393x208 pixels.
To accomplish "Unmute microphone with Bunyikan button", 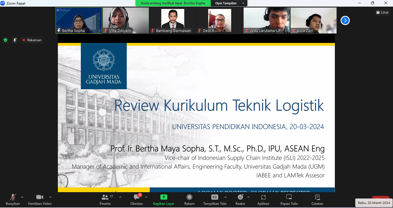I will 13,200.
